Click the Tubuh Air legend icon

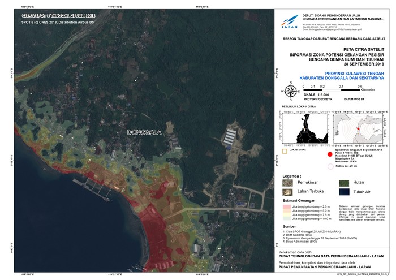(x=343, y=192)
